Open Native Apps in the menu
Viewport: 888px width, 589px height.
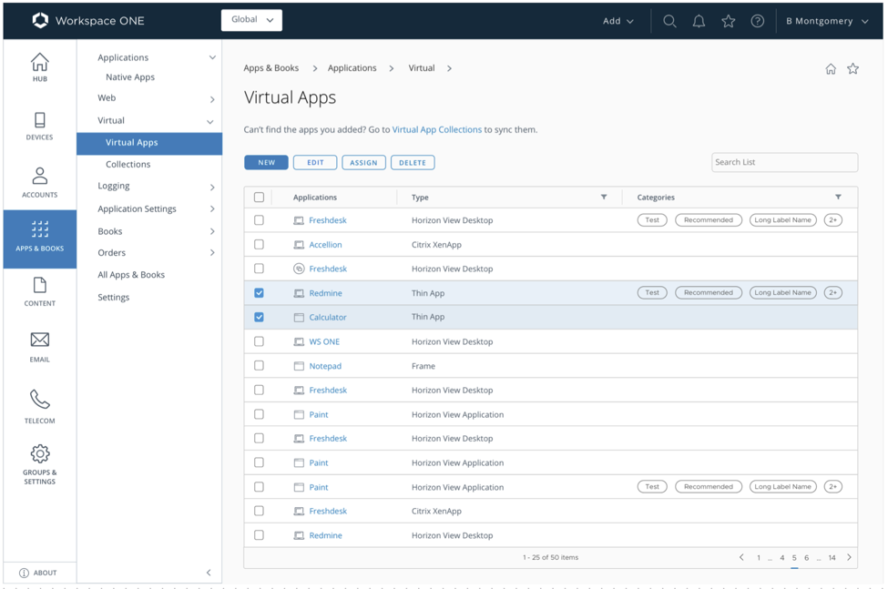130,77
